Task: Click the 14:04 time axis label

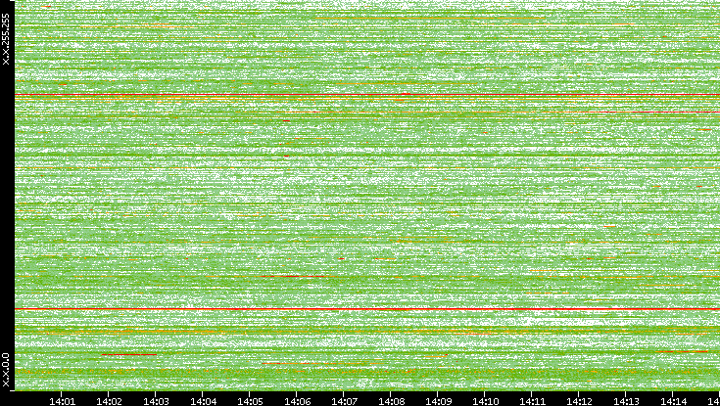Action: click(x=204, y=401)
